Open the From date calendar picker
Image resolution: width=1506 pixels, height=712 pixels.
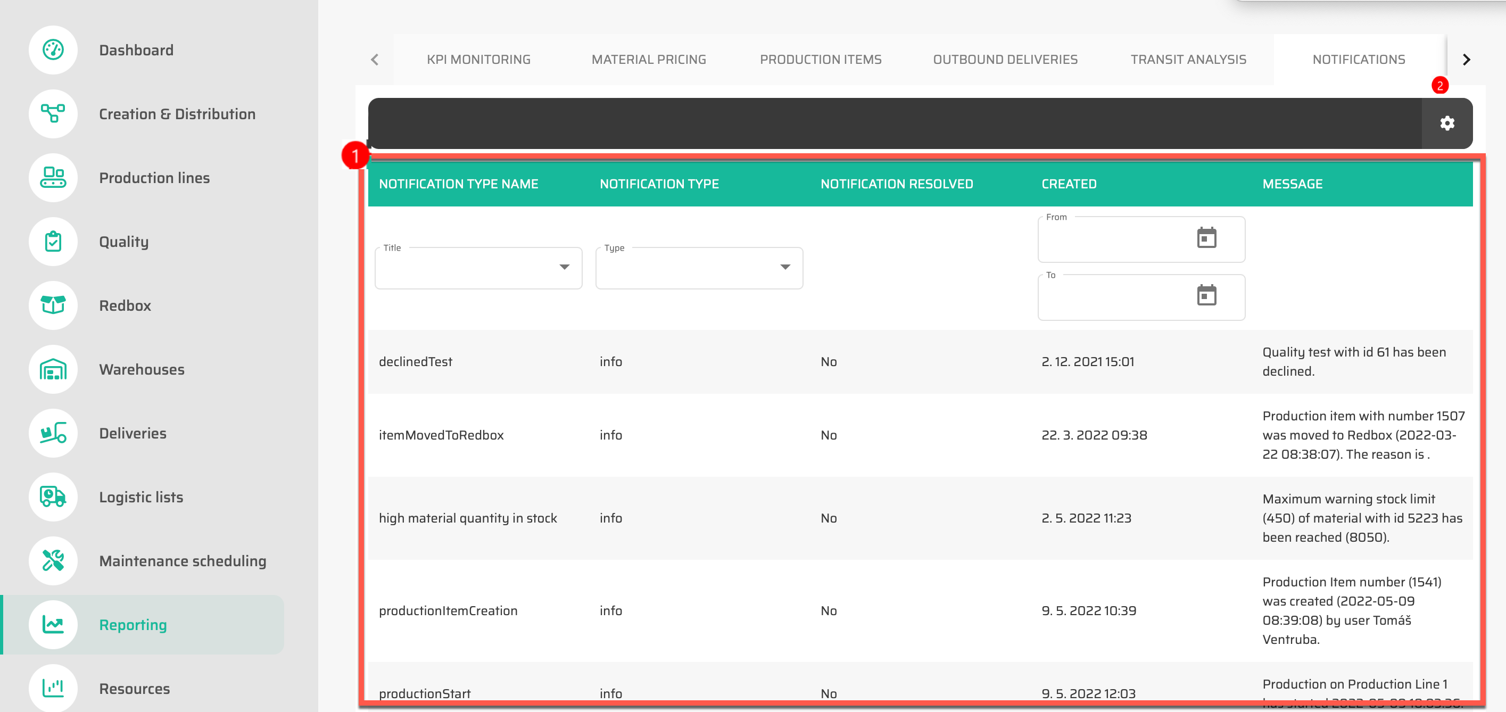pos(1206,238)
